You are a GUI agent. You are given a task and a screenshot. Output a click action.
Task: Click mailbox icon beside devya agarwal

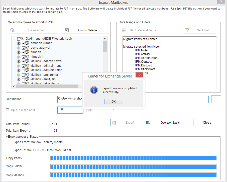click(x=27, y=48)
